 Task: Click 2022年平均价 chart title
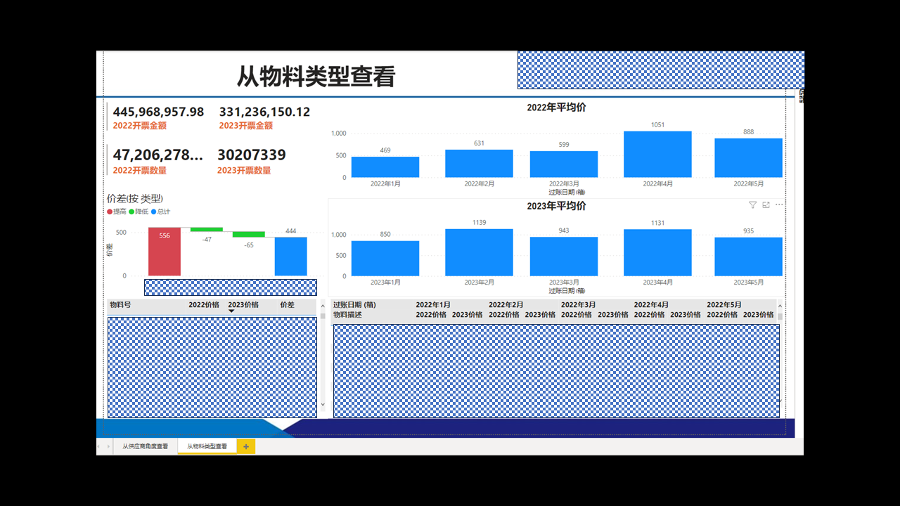556,108
